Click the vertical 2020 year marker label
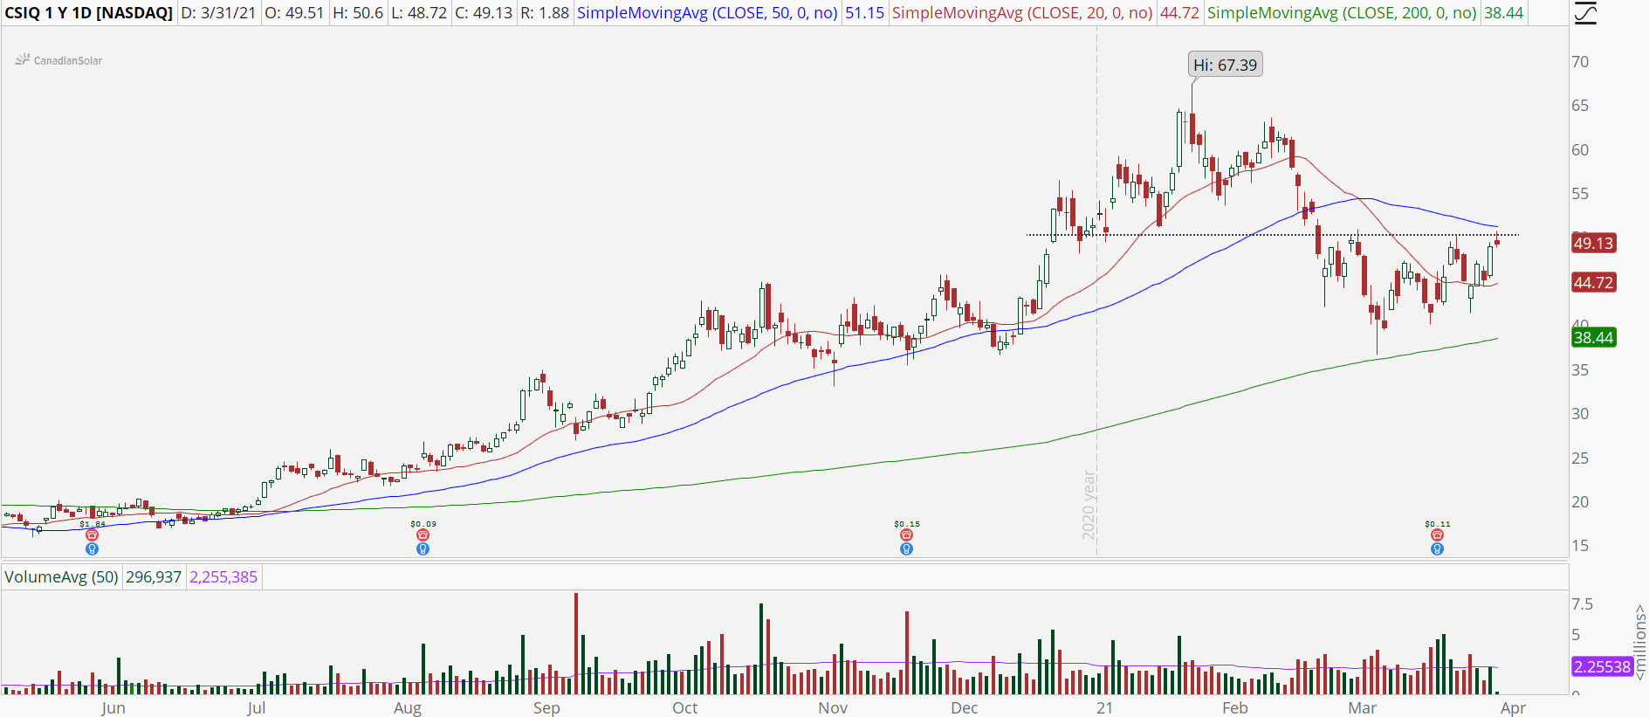This screenshot has height=717, width=1649. point(1089,505)
